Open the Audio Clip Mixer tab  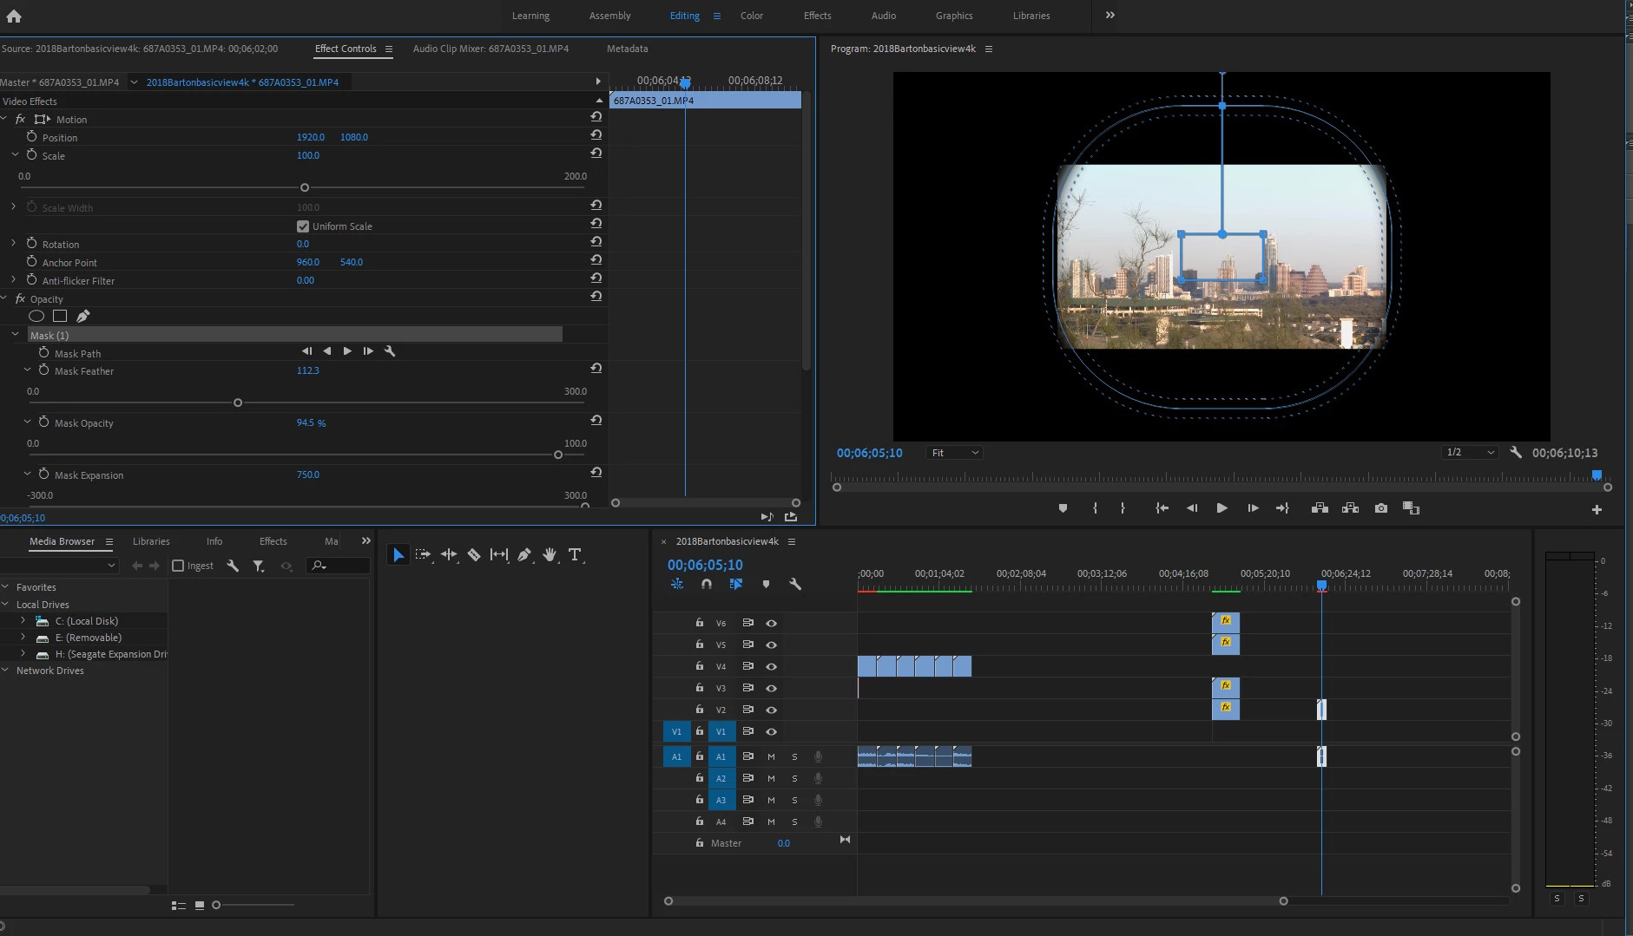tap(491, 49)
